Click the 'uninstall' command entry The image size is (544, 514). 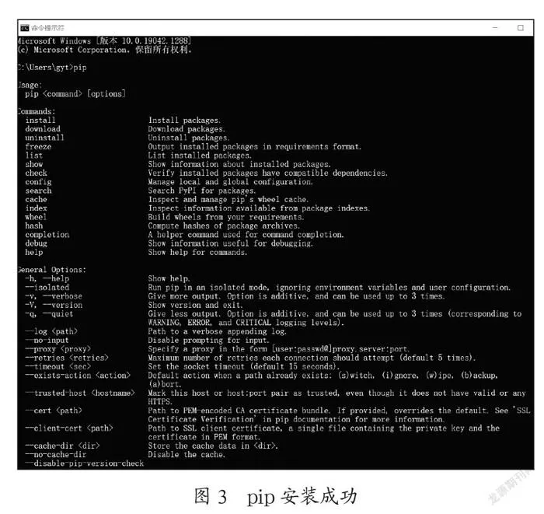click(45, 138)
